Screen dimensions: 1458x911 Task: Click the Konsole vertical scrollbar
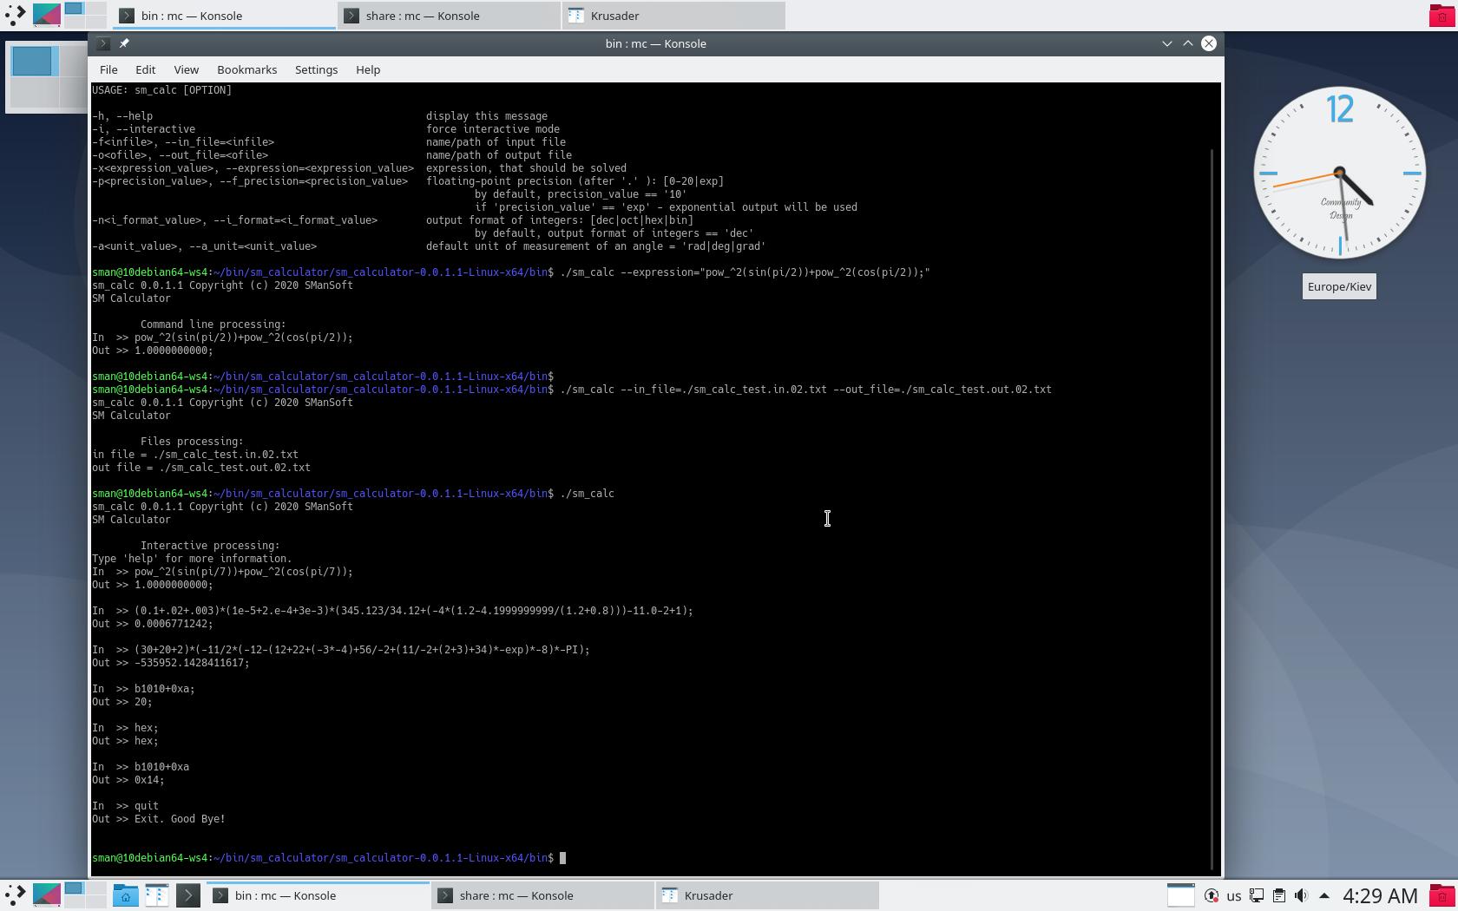[1212, 508]
